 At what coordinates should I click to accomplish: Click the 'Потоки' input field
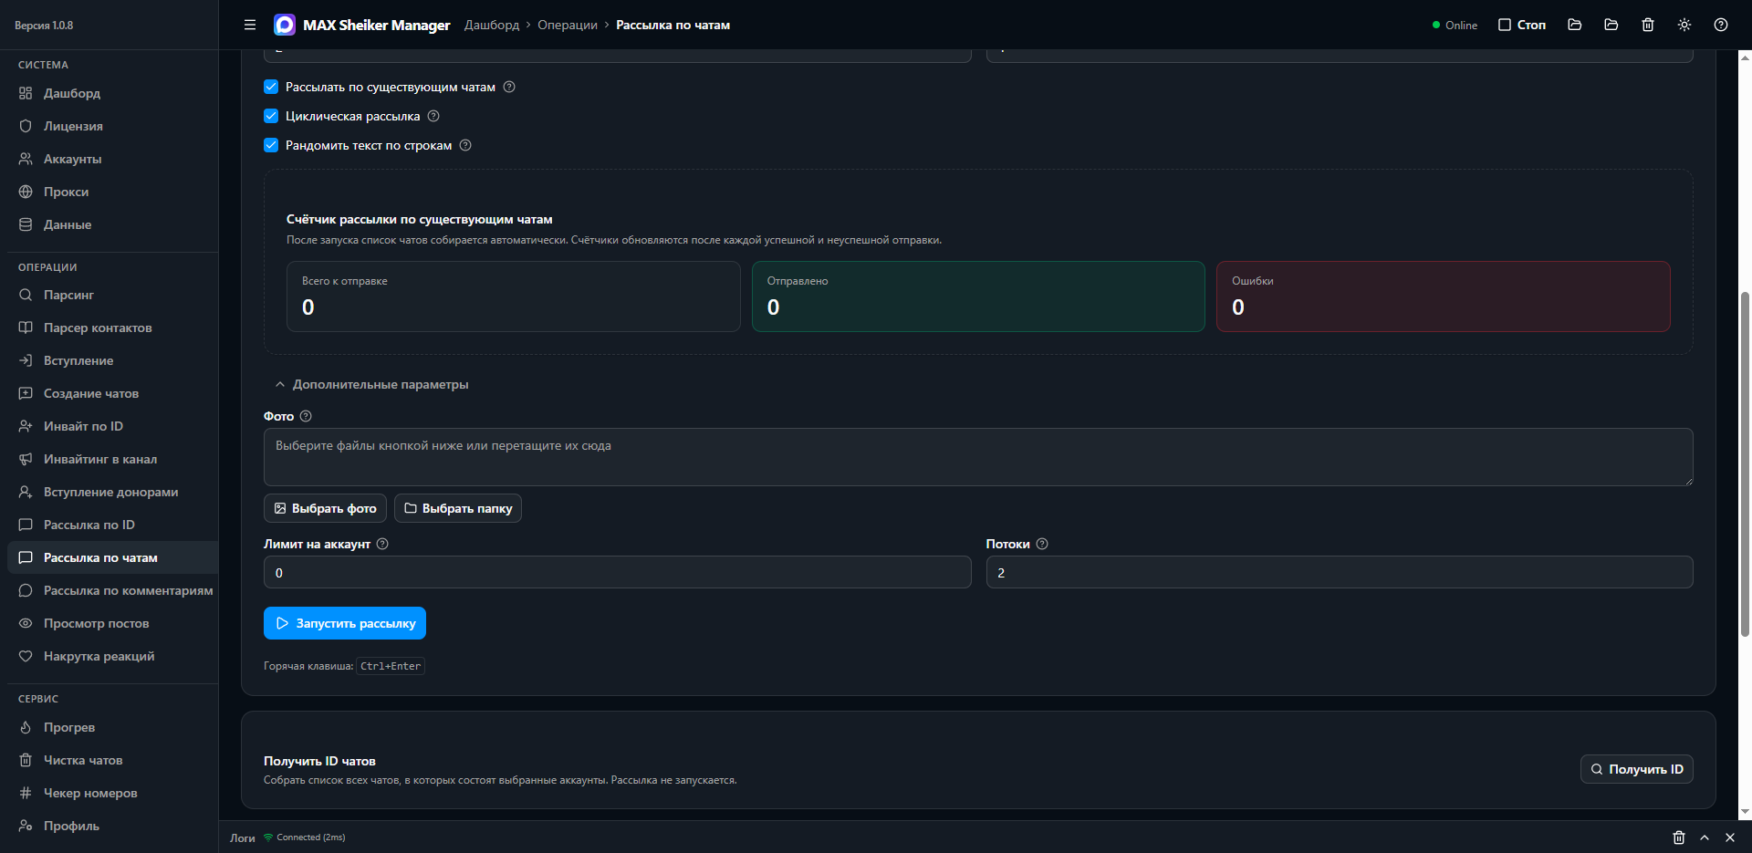pyautogui.click(x=1340, y=572)
